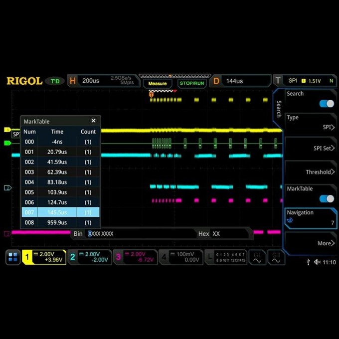Open the SPI Set submenu
This screenshot has height=339, width=339.
(x=311, y=148)
